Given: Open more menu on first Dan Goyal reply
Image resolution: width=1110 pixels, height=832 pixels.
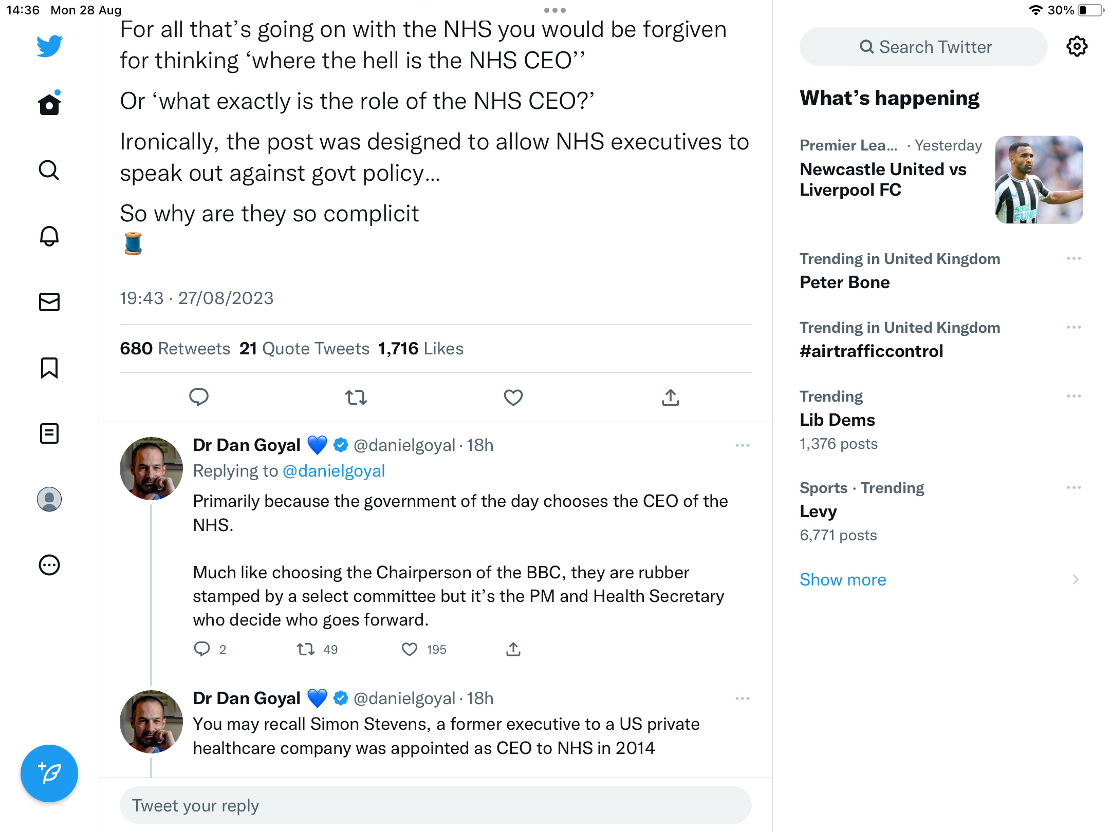Looking at the screenshot, I should (743, 445).
